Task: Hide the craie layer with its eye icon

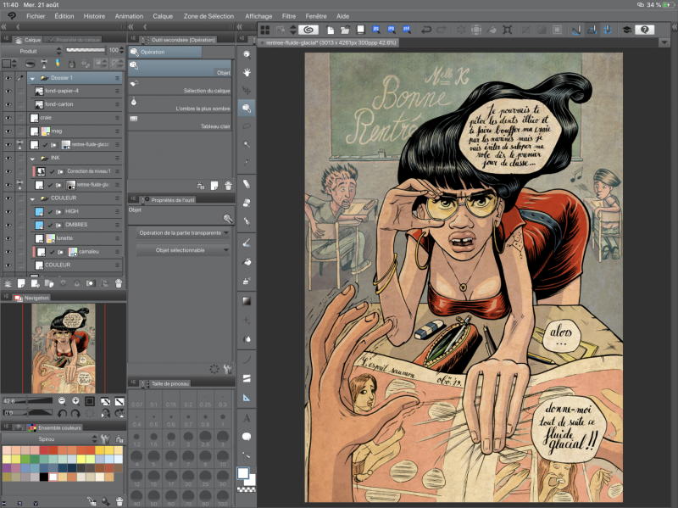Action: click(x=8, y=118)
